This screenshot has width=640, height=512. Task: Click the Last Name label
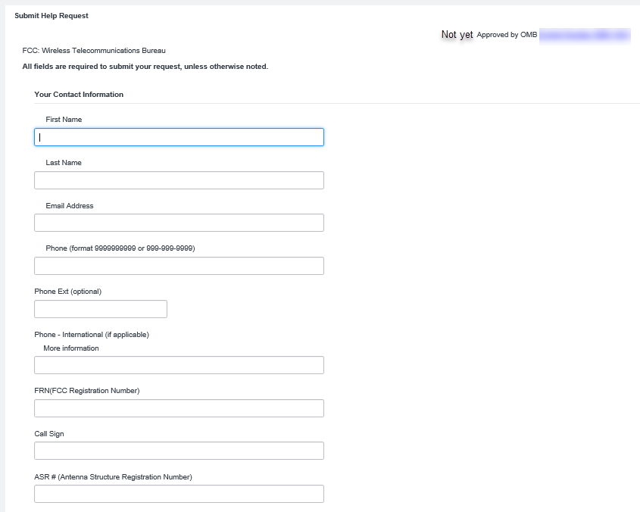coord(64,163)
